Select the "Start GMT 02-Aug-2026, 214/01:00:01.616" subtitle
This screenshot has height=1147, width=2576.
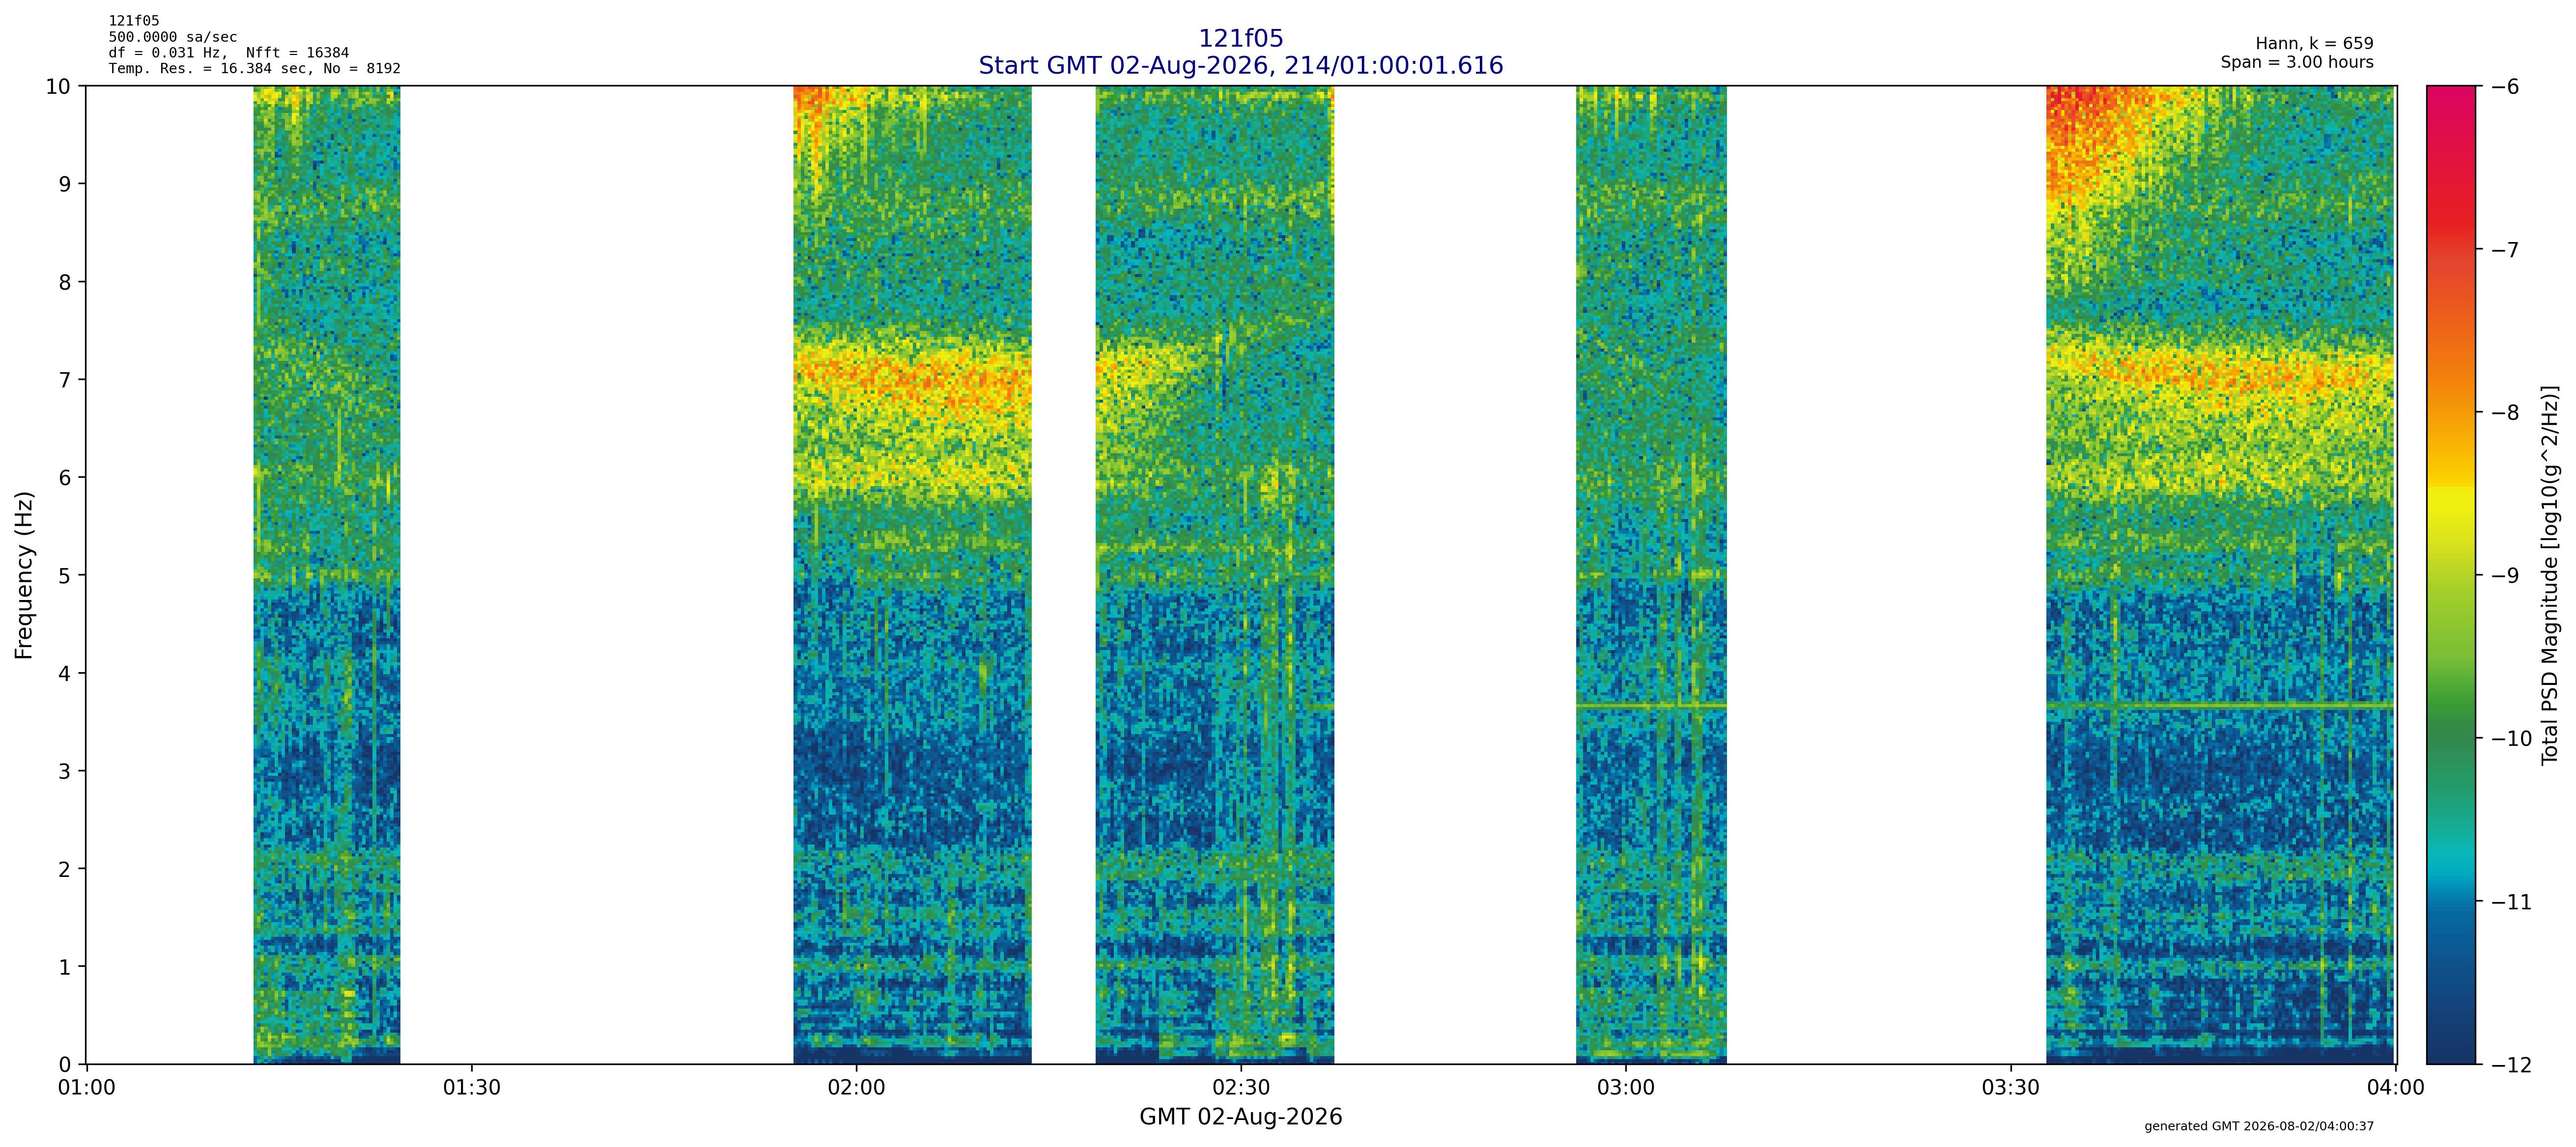click(x=1240, y=66)
